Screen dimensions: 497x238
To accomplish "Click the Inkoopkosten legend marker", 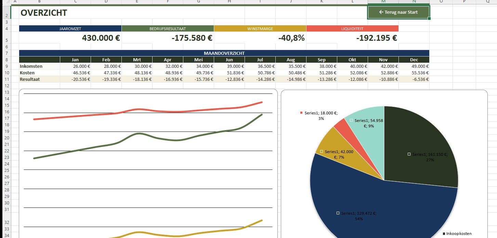I will [444, 234].
